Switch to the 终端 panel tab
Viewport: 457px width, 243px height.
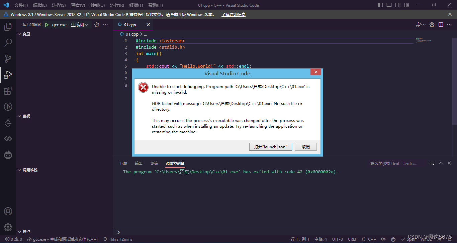[154, 163]
